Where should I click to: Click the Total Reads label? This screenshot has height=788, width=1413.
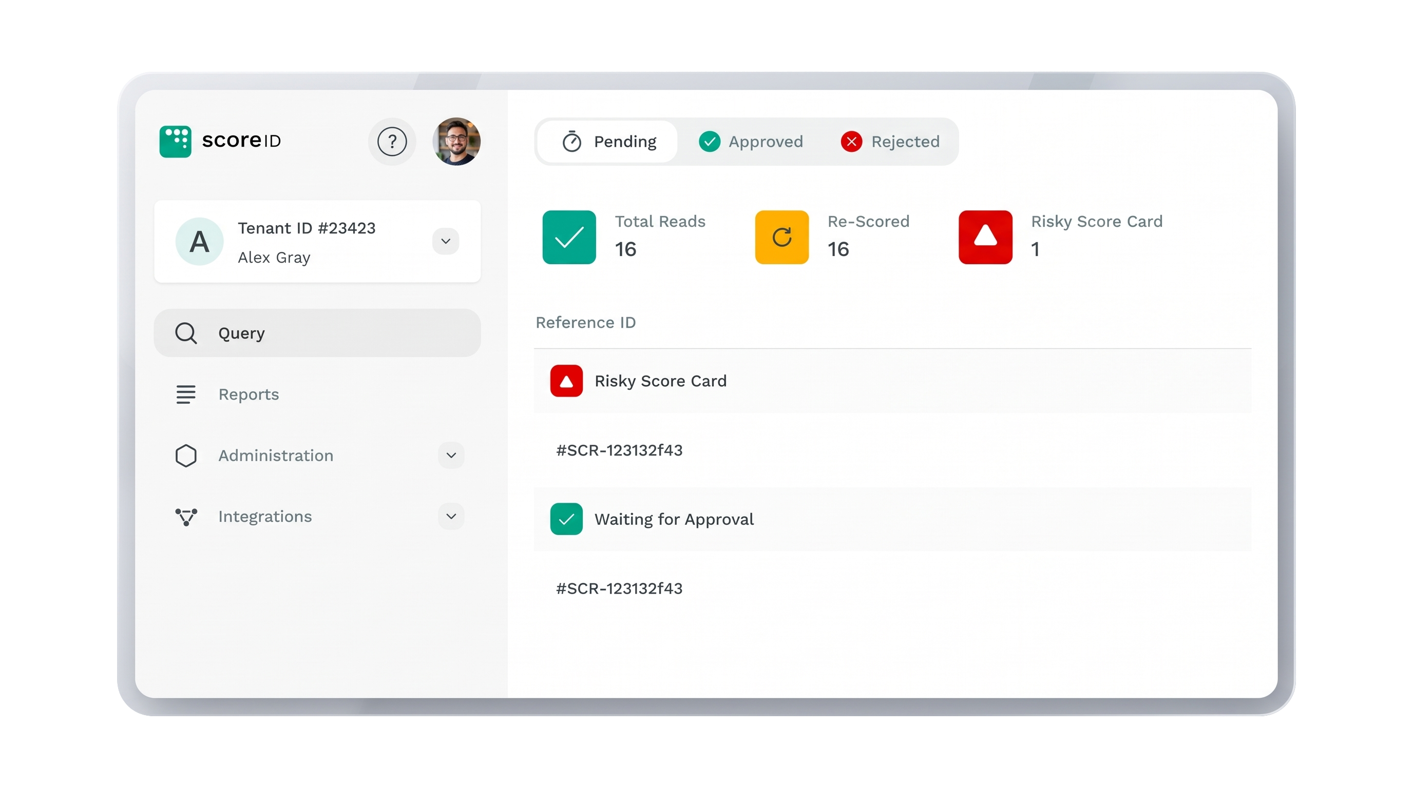[660, 222]
